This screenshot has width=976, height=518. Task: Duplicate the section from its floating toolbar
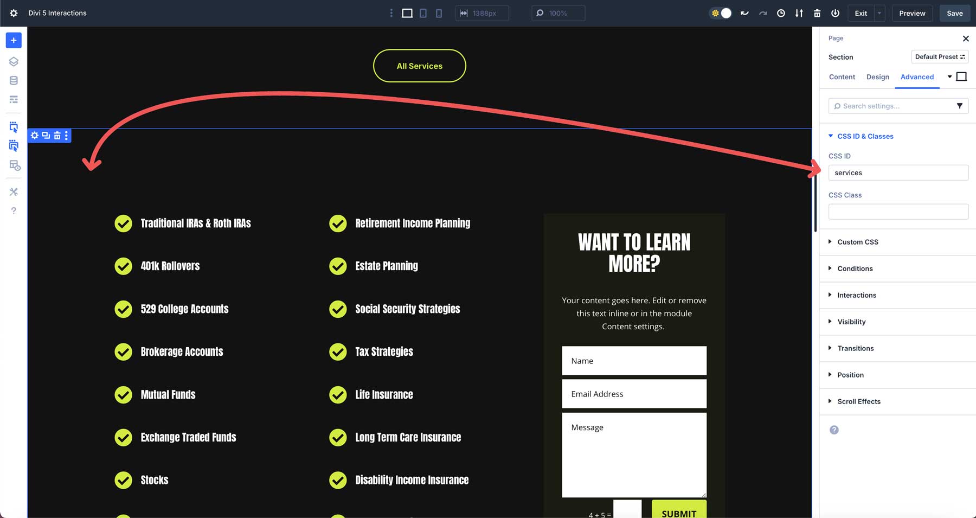point(46,135)
